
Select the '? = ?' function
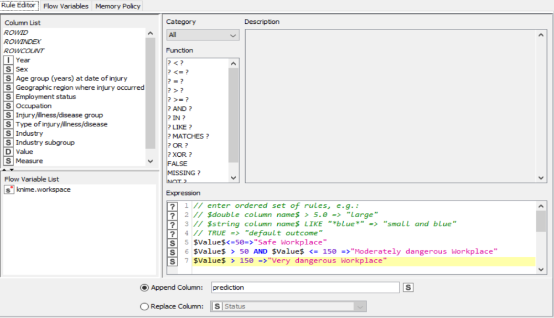click(x=175, y=81)
